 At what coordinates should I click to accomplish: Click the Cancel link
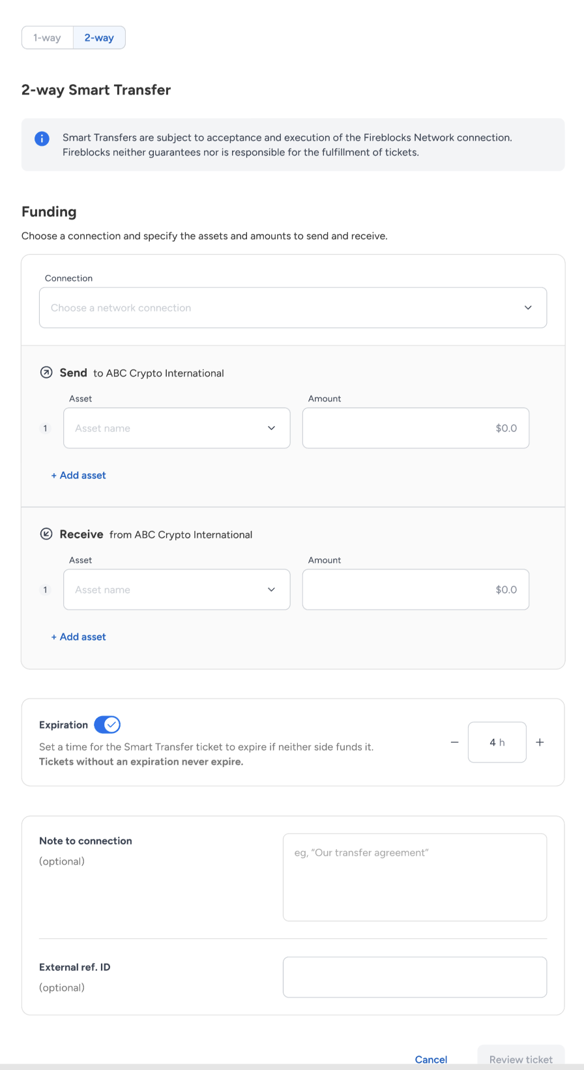coord(431,1060)
